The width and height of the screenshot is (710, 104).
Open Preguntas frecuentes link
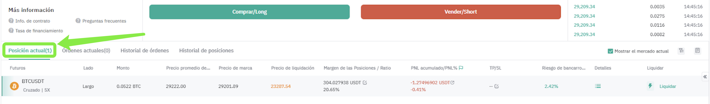(104, 21)
